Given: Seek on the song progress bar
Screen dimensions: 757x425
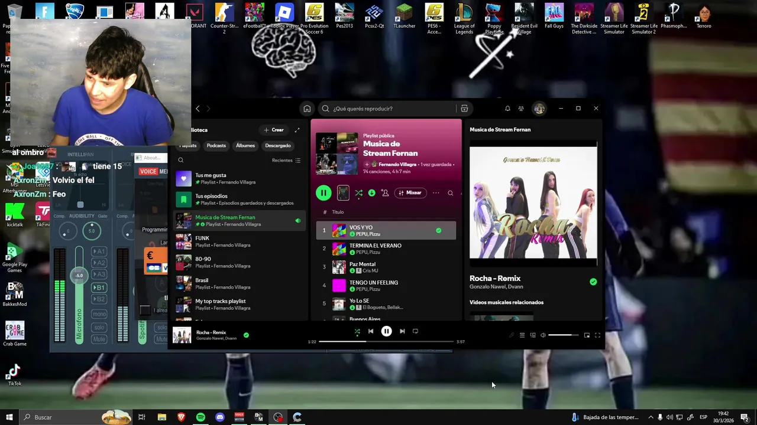Looking at the screenshot, I should 386,342.
